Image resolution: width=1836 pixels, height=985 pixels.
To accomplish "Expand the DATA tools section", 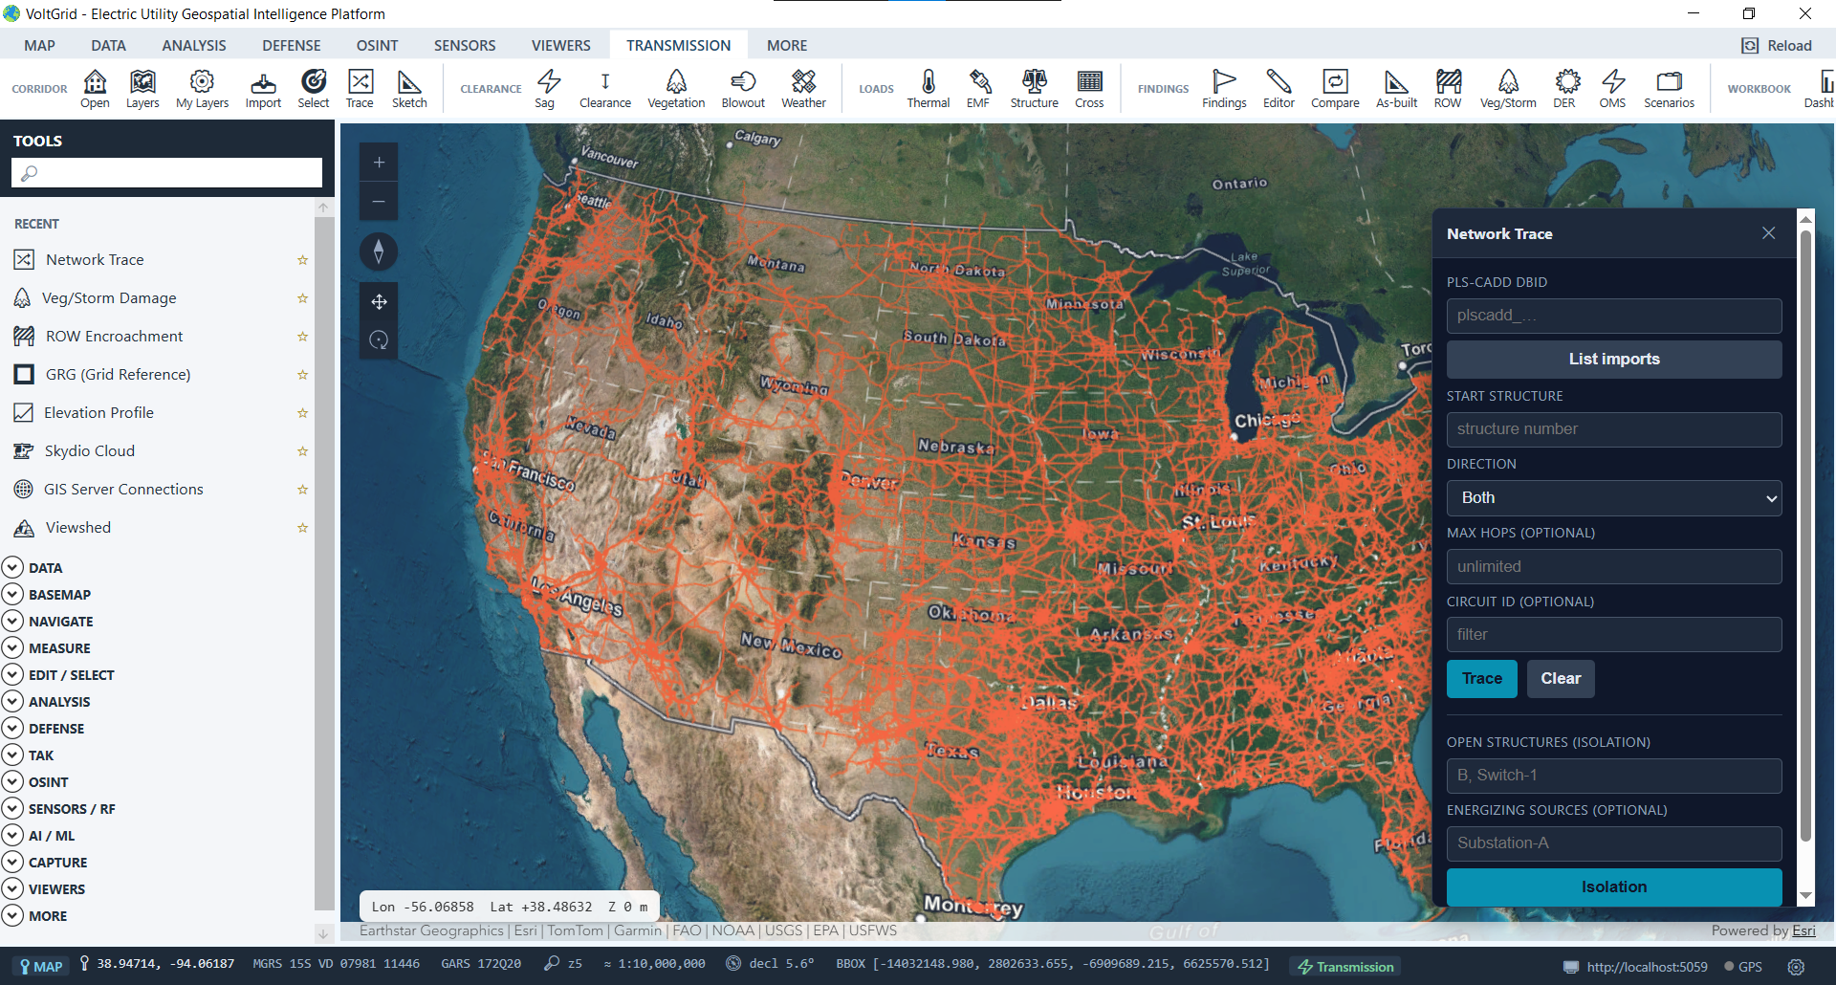I will click(x=33, y=568).
